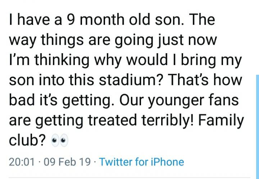Click the eyes emoji after 'club?'
259x179 pixels.
point(60,141)
